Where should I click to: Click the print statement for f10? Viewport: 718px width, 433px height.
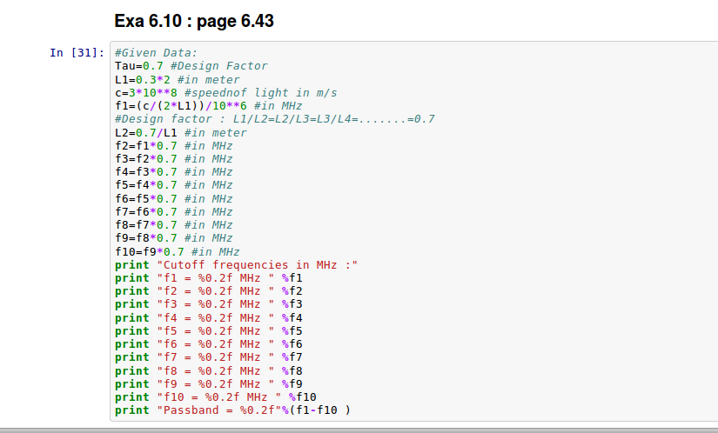pos(211,397)
